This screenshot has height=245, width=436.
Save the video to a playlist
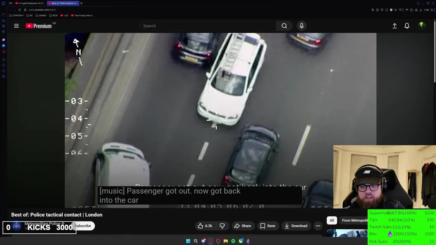coord(268,226)
